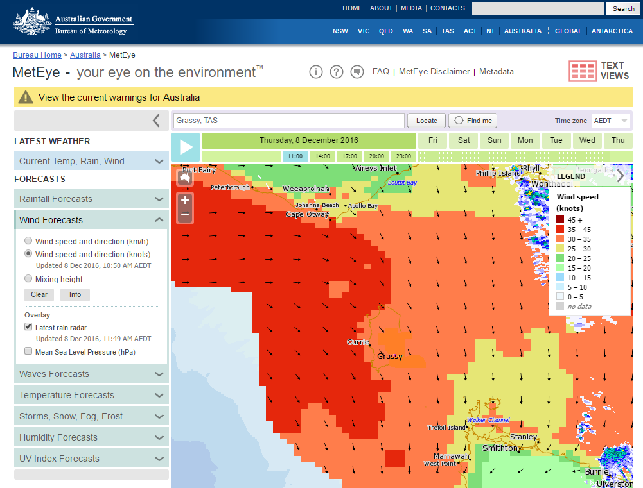
Task: Click the zoom in plus icon on map
Action: 185,199
